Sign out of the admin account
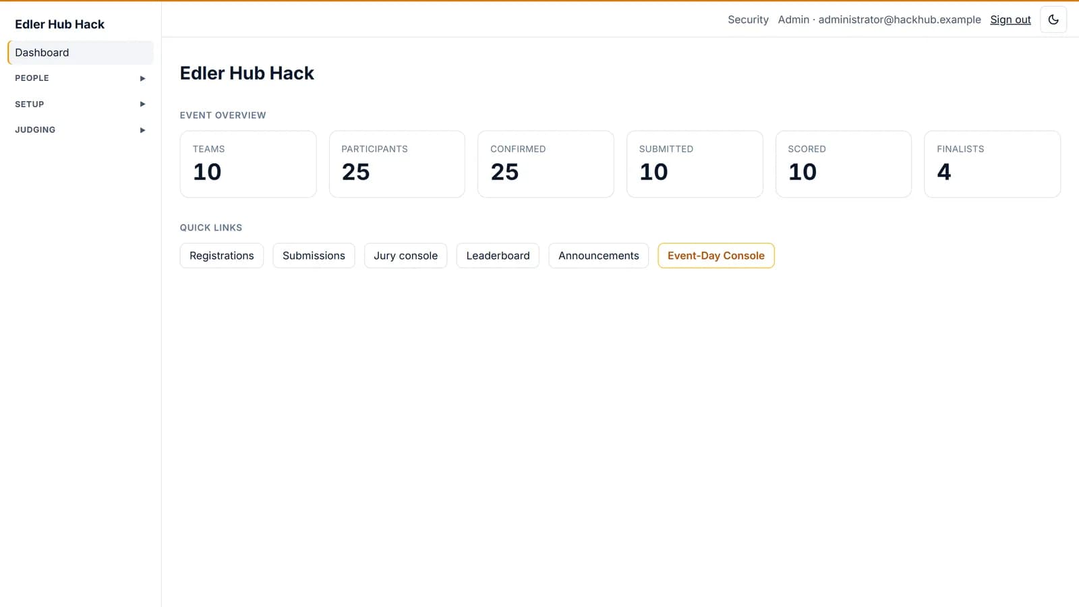This screenshot has height=607, width=1079. point(1010,20)
